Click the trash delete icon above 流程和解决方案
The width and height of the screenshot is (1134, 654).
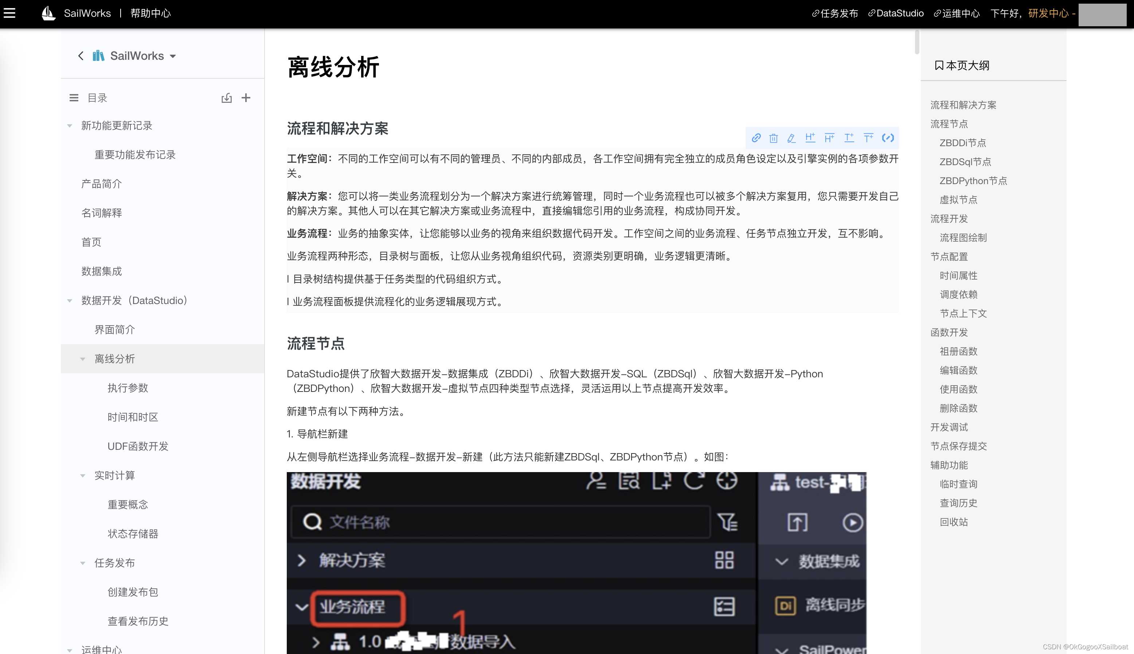[773, 138]
